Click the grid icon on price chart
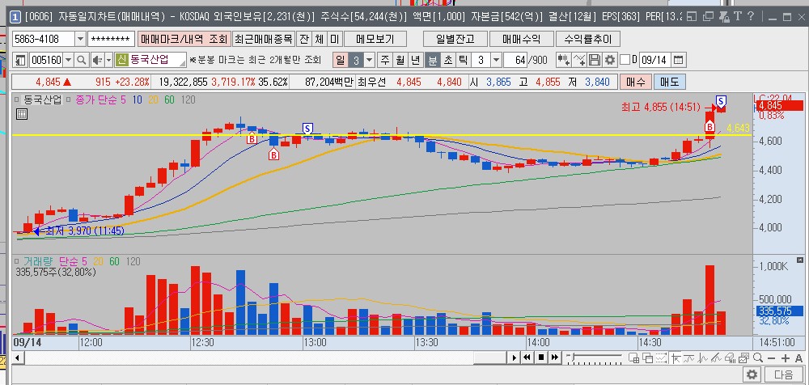The height and width of the screenshot is (385, 809). [22, 114]
